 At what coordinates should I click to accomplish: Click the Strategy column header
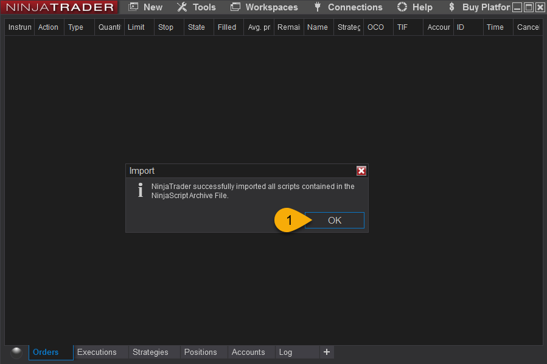point(349,27)
